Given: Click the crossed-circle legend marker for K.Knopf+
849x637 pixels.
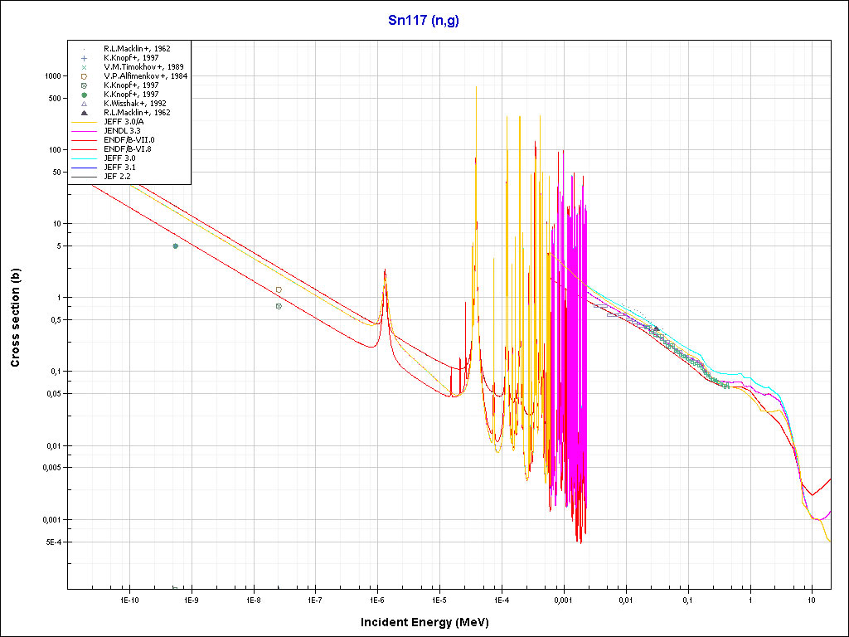Looking at the screenshot, I should point(85,85).
